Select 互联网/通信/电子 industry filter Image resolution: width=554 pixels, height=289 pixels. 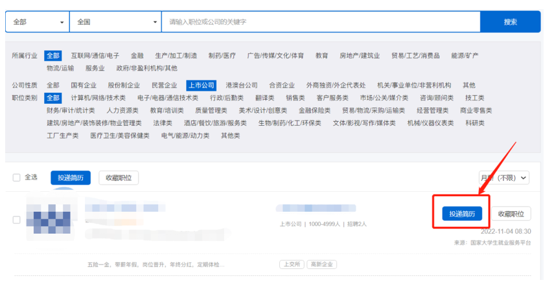[x=95, y=56]
